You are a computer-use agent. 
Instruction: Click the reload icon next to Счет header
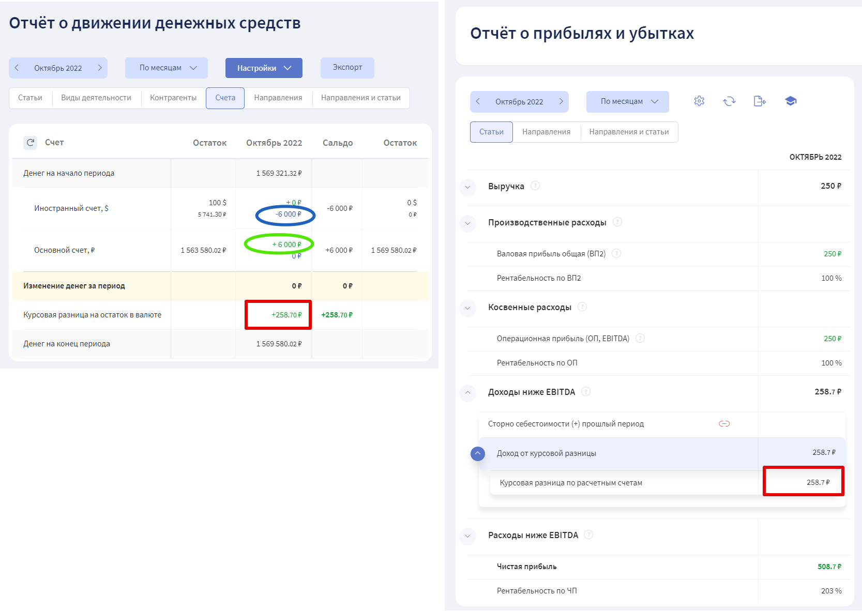click(x=31, y=143)
